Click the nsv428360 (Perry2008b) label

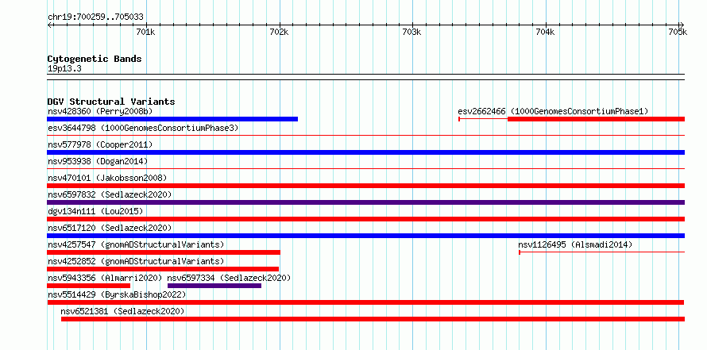click(100, 111)
